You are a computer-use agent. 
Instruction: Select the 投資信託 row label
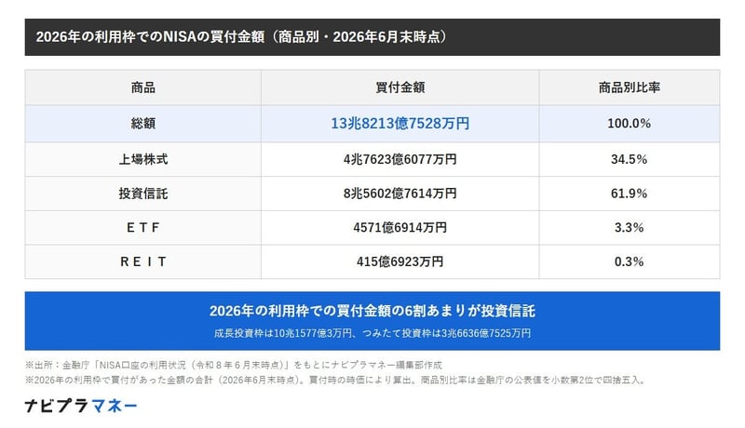pos(143,194)
